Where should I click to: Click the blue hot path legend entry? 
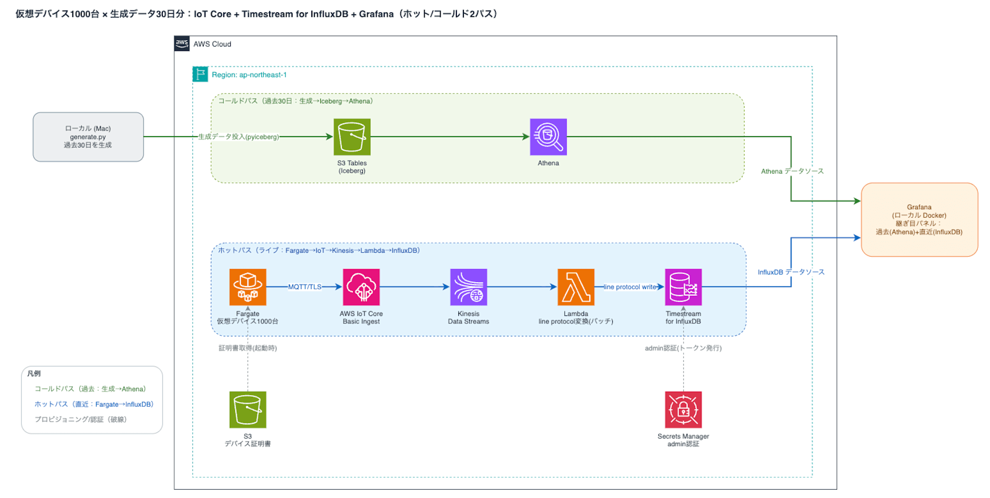click(x=94, y=404)
